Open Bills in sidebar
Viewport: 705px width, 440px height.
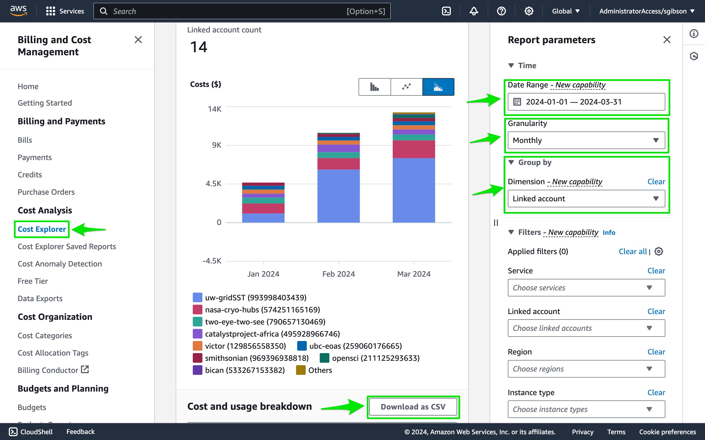coord(25,140)
